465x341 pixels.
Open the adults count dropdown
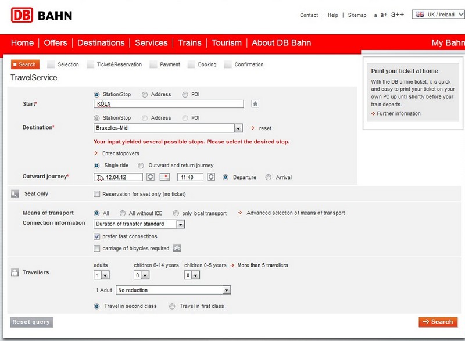point(102,275)
